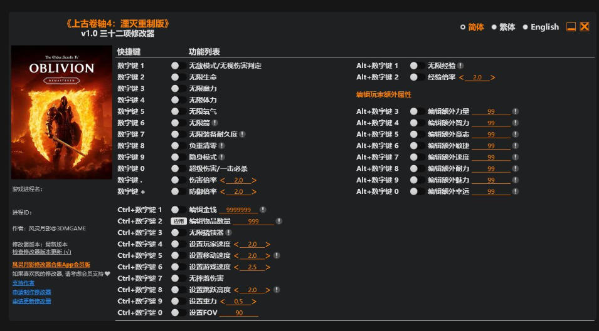Click 设置跳跃高度 value 2.0
The image size is (599, 331).
click(x=252, y=290)
